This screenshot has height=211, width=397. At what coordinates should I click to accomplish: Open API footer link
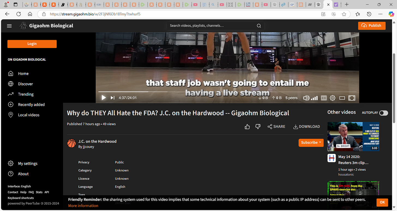(47, 192)
